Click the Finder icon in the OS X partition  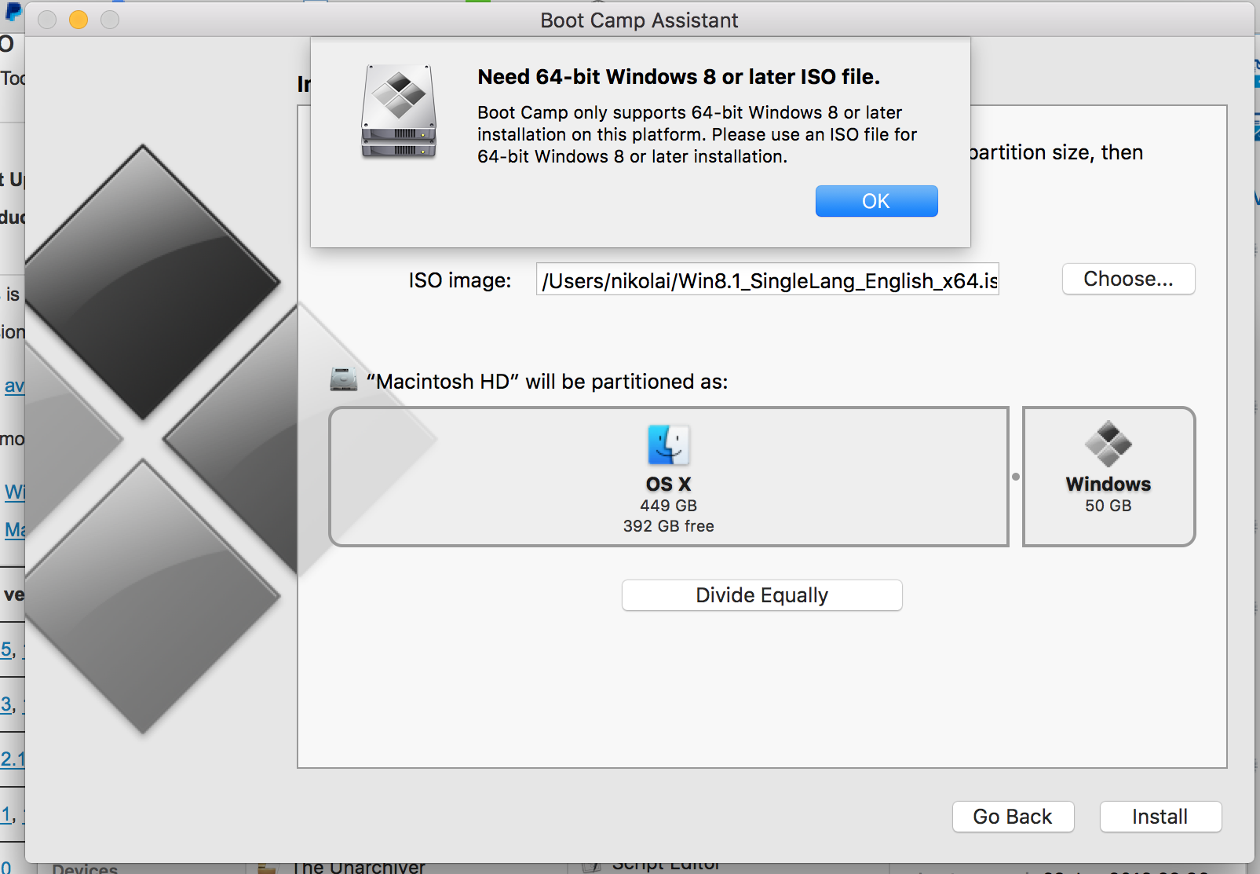pyautogui.click(x=668, y=445)
